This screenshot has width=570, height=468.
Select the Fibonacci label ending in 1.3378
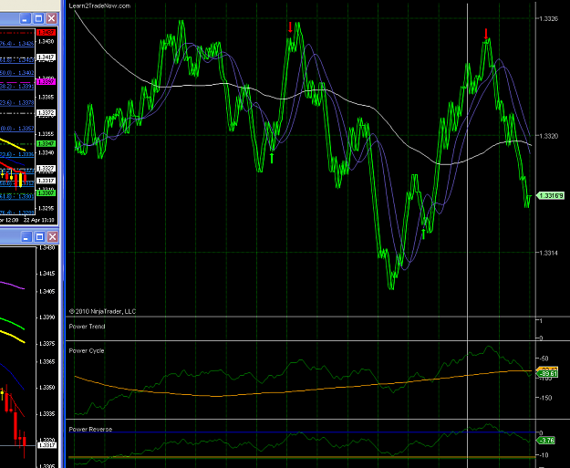click(17, 103)
